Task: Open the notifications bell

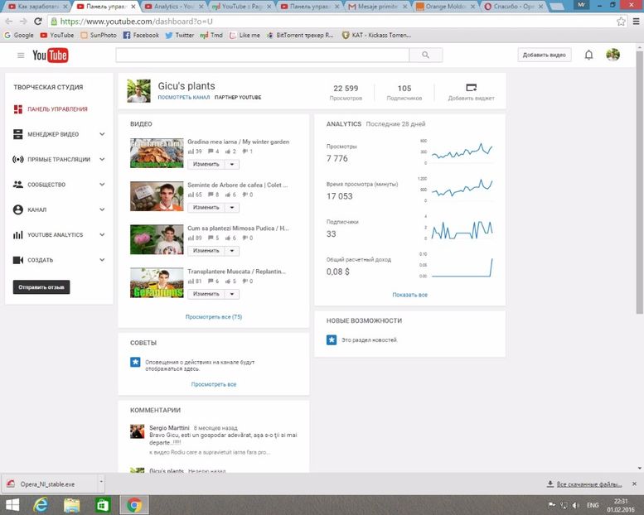Action: point(588,55)
